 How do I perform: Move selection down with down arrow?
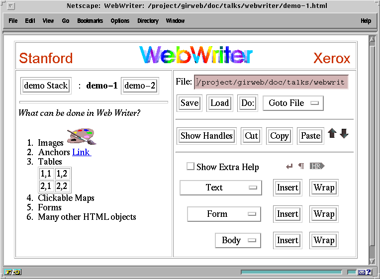(344, 133)
